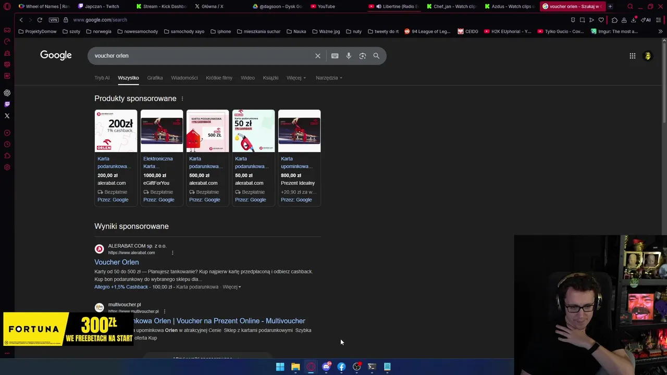Open norwegia bookmarks folder
The image size is (667, 375).
pos(98,31)
